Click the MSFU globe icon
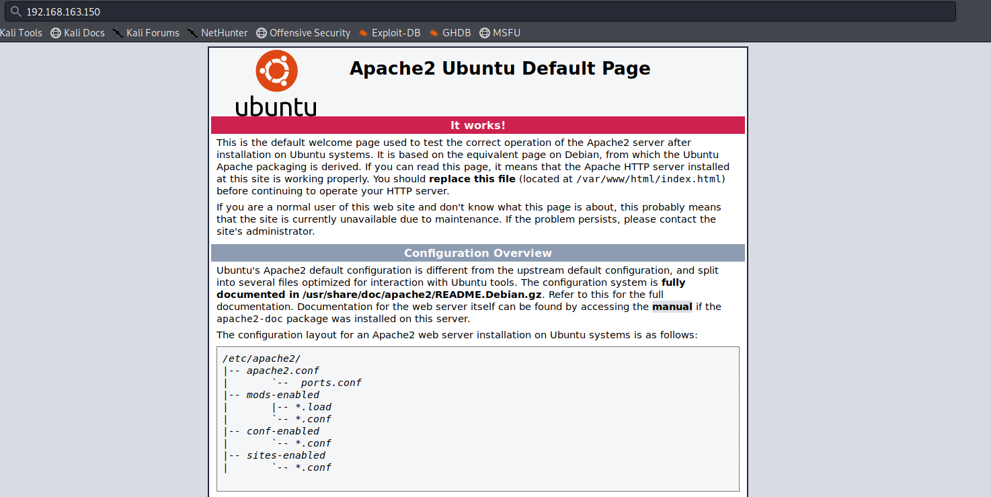 484,32
